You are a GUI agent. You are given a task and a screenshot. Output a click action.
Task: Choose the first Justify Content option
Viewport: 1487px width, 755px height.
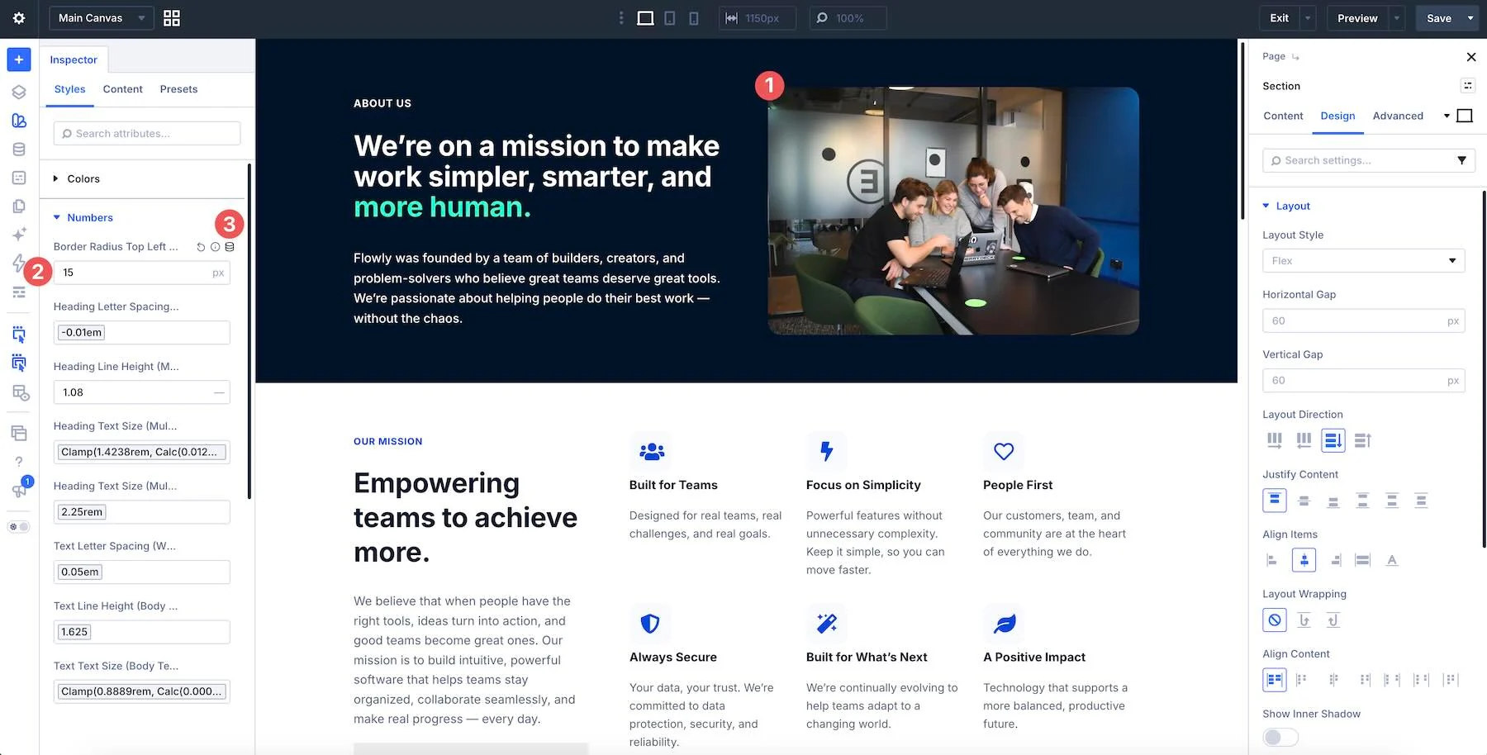click(1275, 501)
